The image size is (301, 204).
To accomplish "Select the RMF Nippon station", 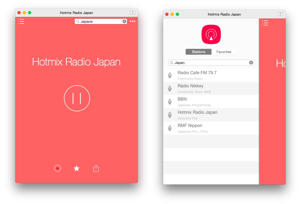I will click(x=211, y=128).
